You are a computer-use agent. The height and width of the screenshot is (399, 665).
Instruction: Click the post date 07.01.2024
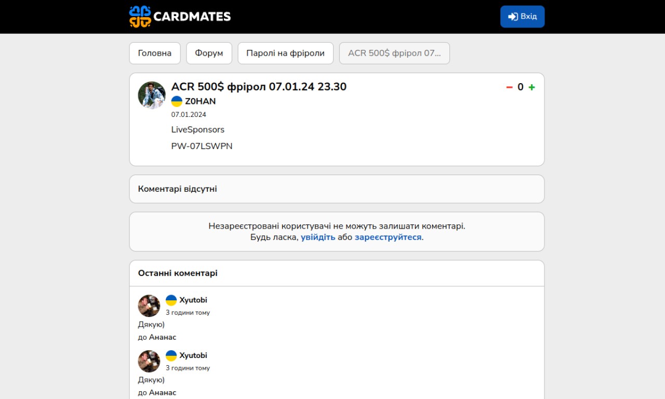(189, 115)
